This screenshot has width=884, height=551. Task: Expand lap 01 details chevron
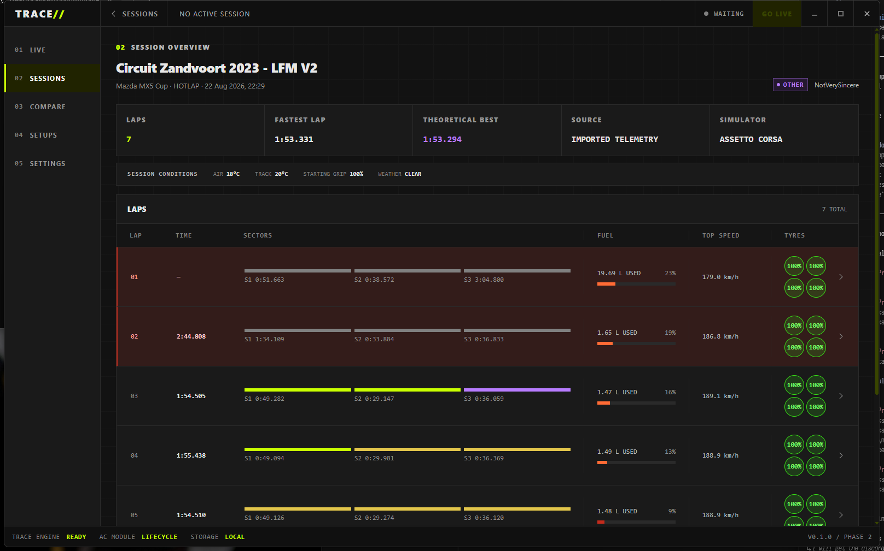pos(841,277)
